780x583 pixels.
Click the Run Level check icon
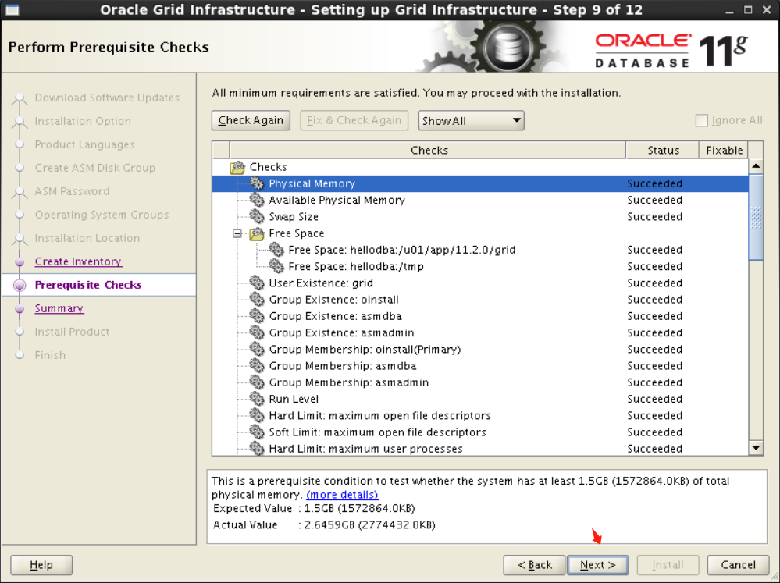click(x=257, y=399)
